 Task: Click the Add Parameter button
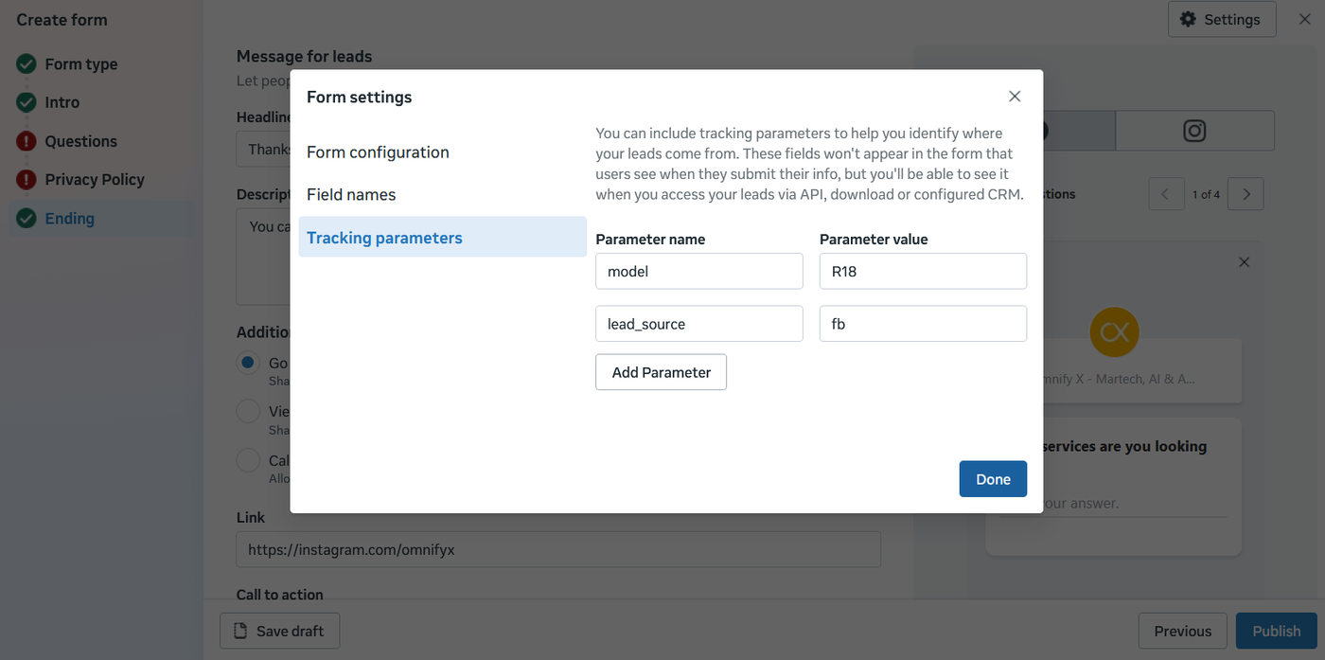click(661, 372)
